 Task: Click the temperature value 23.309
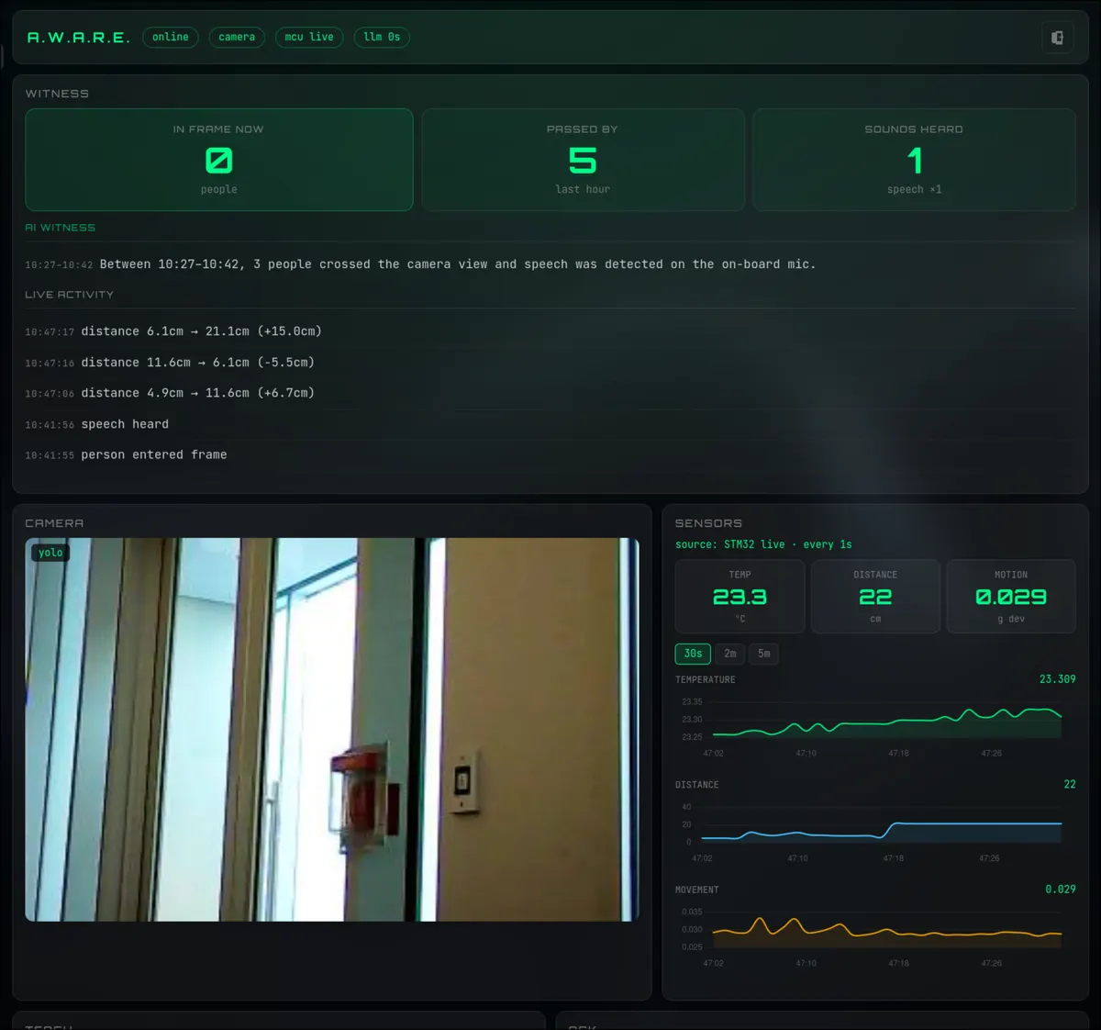click(1057, 679)
